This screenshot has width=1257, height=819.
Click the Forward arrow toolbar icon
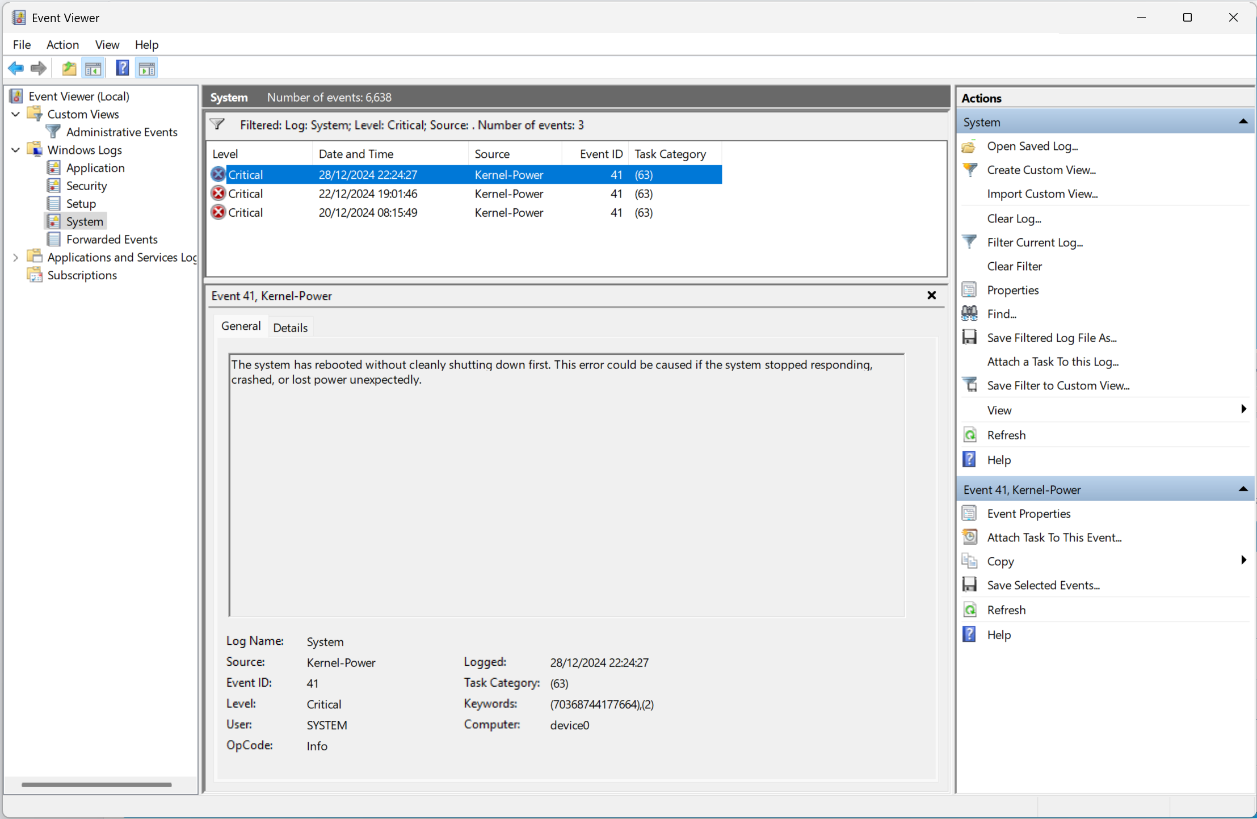(x=39, y=69)
